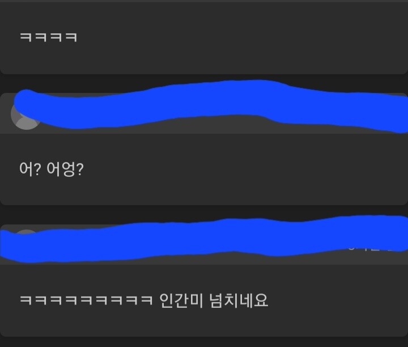Tap the half-hidden avatar peeking above lower scribble

coord(26,232)
